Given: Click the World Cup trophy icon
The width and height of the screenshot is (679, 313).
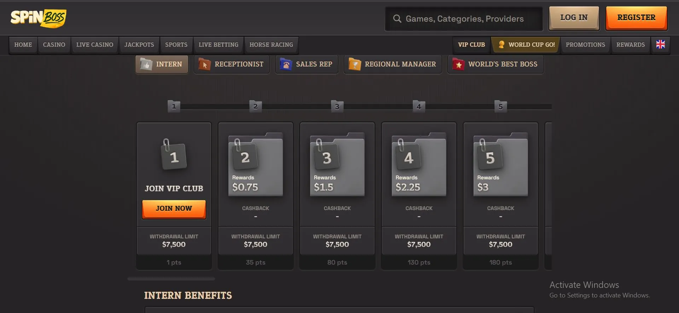Looking at the screenshot, I should click(501, 45).
